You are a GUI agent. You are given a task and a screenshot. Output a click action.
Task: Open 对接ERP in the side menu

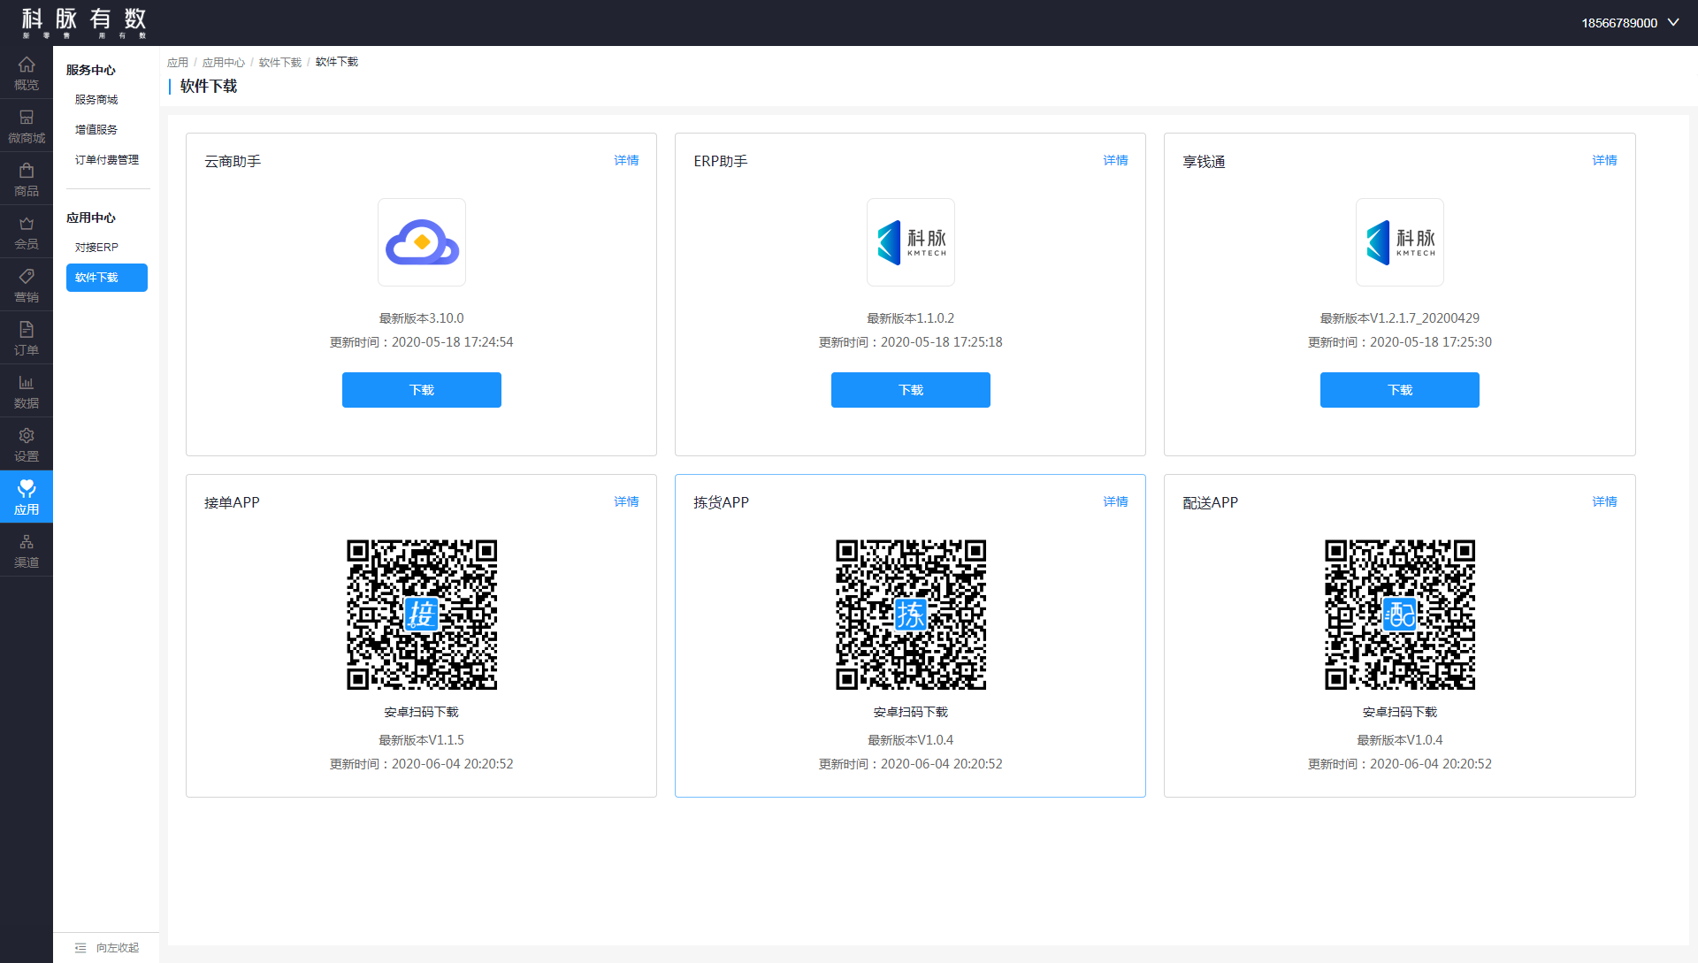pos(96,248)
